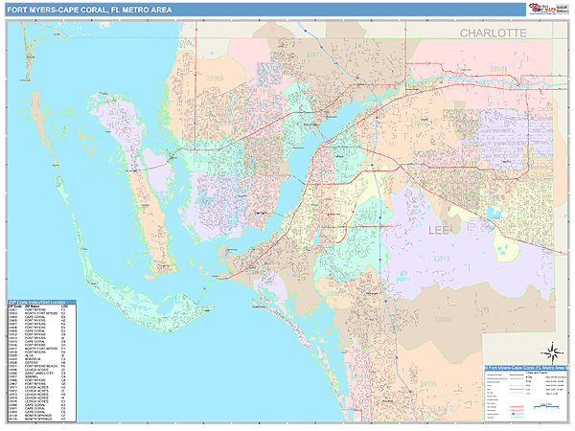Click ZIP code 33920 label on map
This screenshot has width=575, height=431.
(497, 69)
